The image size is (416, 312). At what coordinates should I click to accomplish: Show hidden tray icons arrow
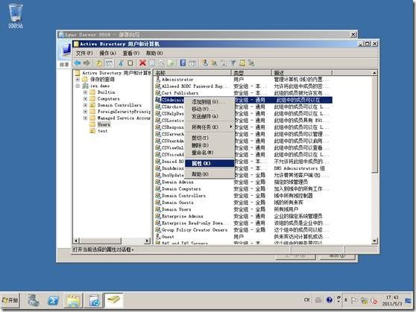[x=346, y=300]
